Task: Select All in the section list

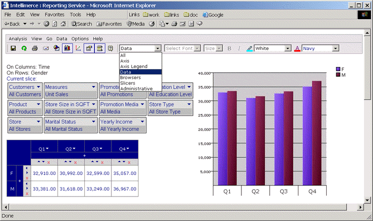Action: click(x=141, y=55)
